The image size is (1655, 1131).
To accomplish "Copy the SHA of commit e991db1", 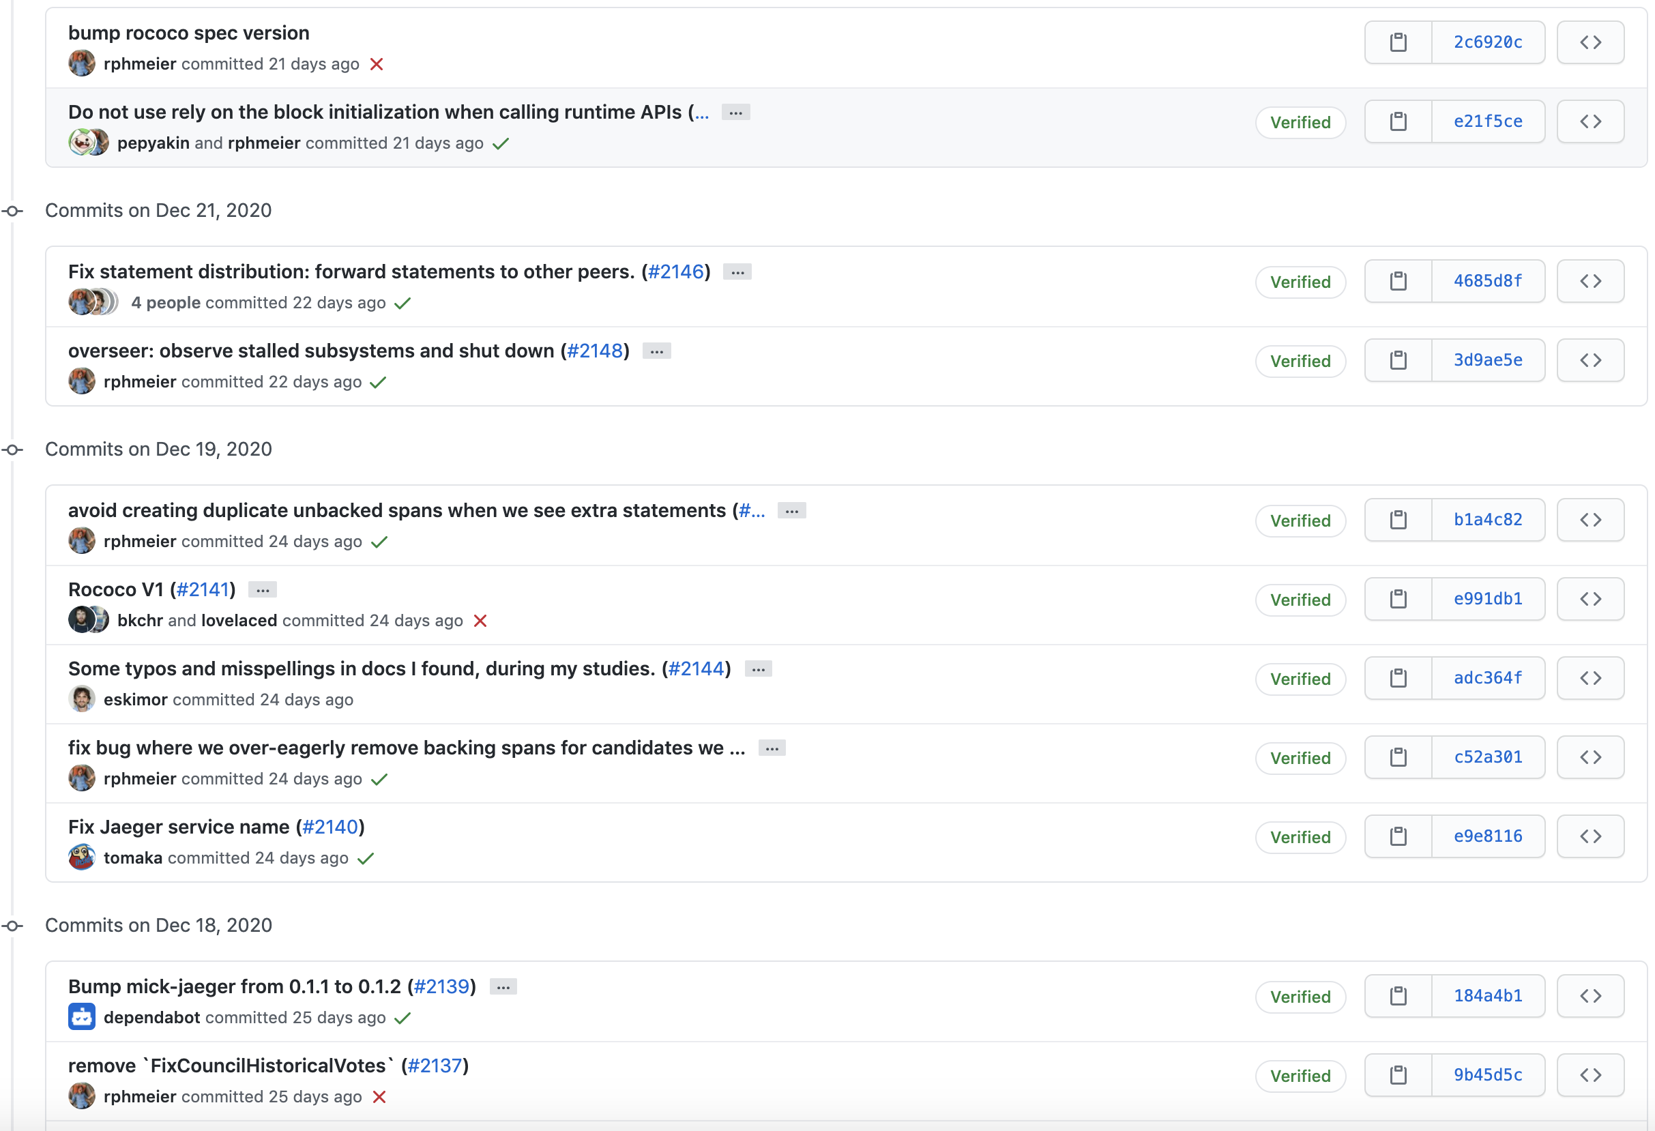I will [x=1398, y=599].
